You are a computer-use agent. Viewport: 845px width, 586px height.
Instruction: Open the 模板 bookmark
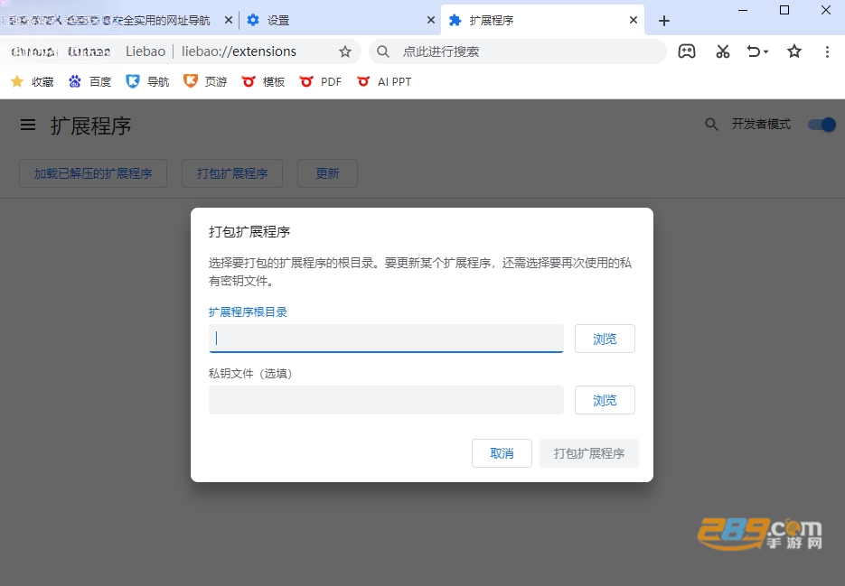263,81
